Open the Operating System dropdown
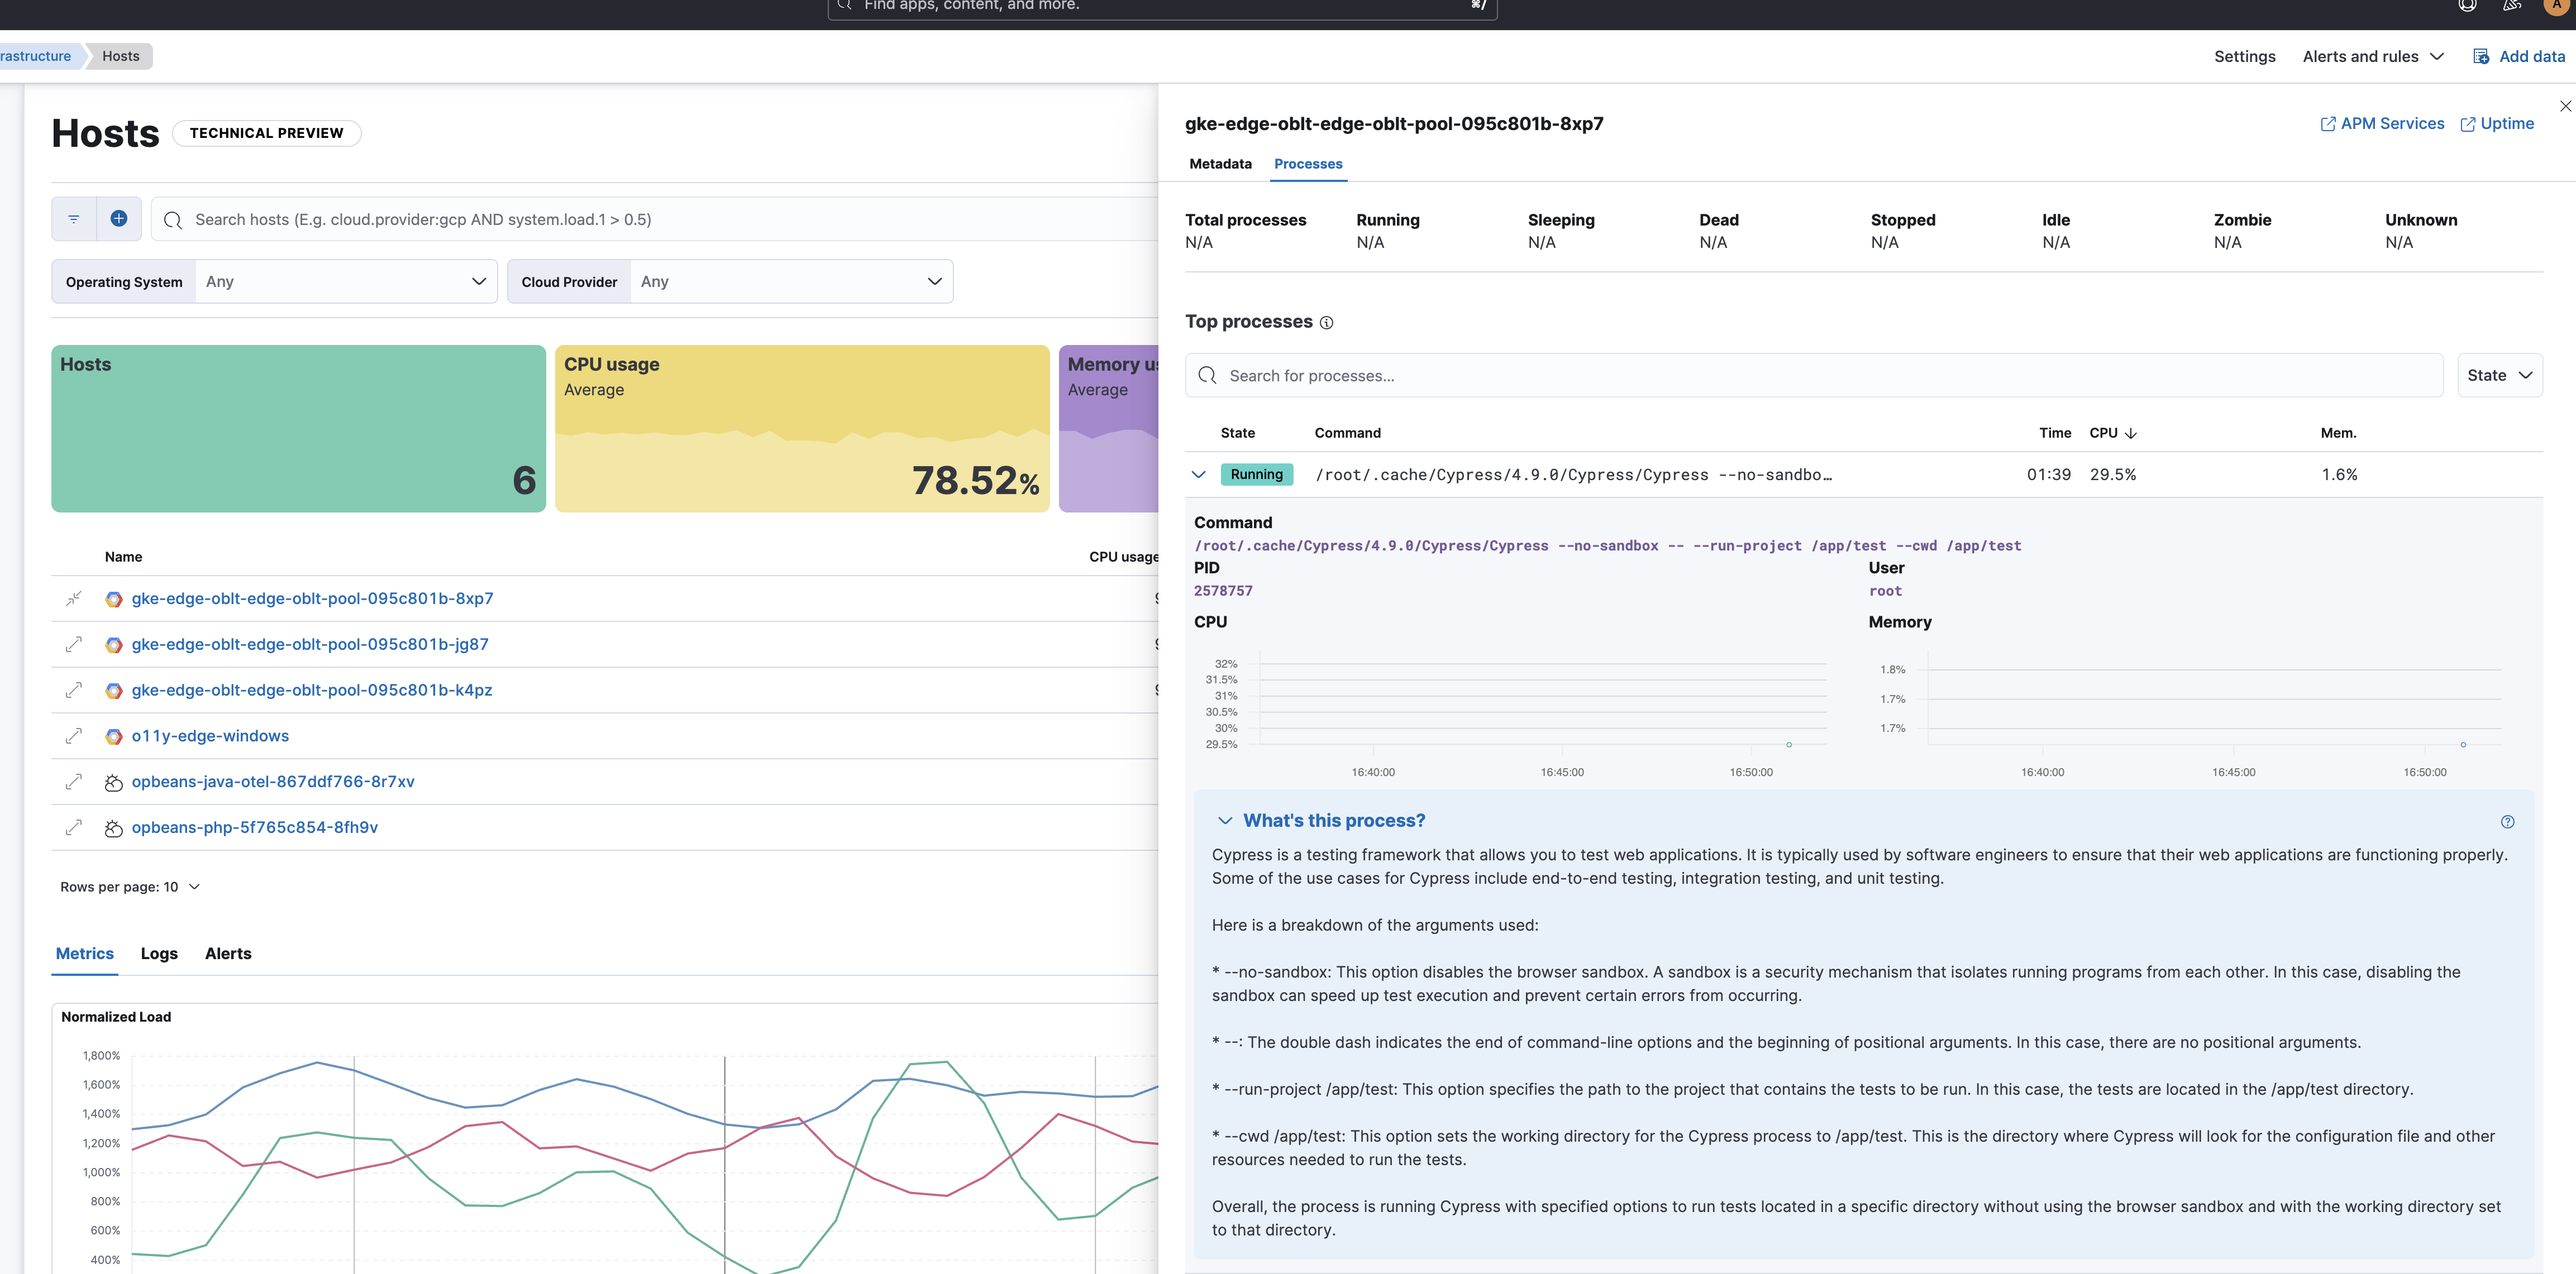2576x1274 pixels. (x=274, y=282)
